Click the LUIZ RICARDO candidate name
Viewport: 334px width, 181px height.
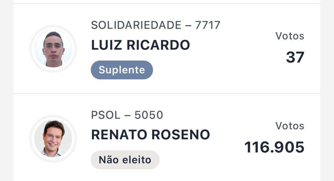140,45
